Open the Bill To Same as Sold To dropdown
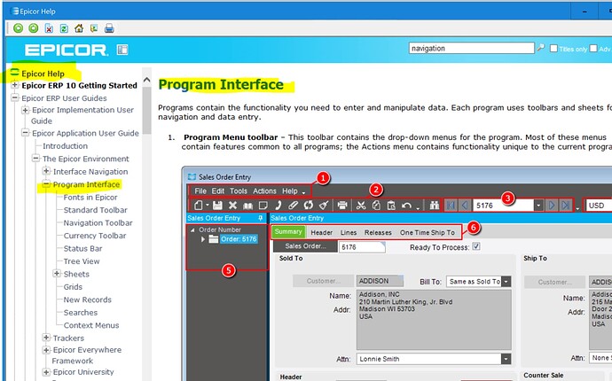 click(x=506, y=281)
